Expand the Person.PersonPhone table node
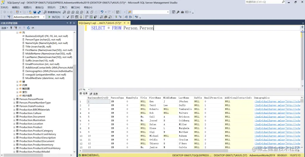The height and width of the screenshot is (157, 305). click(x=14, y=99)
